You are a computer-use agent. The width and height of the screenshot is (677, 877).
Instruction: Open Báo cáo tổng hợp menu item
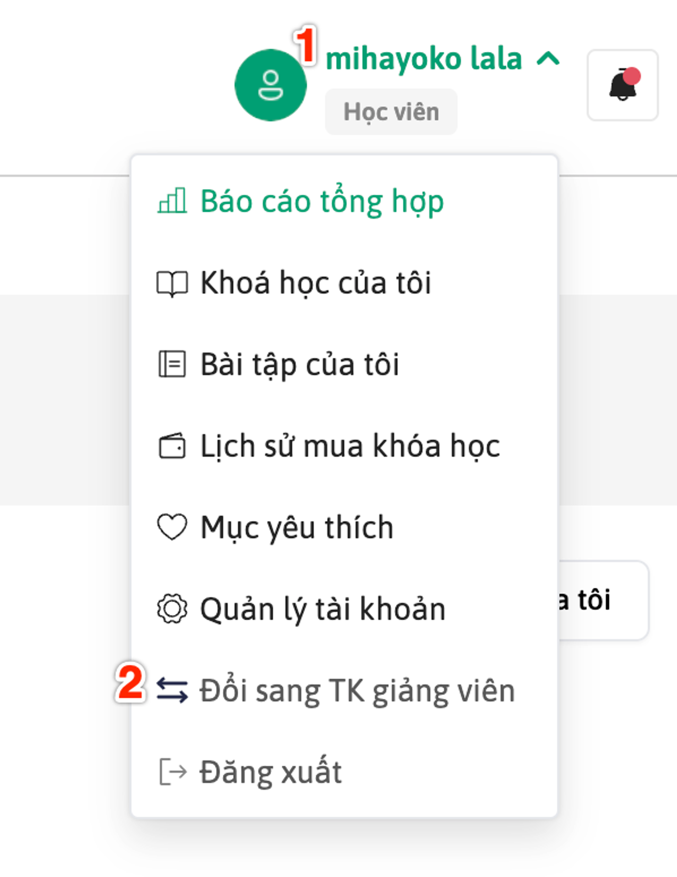tap(322, 201)
